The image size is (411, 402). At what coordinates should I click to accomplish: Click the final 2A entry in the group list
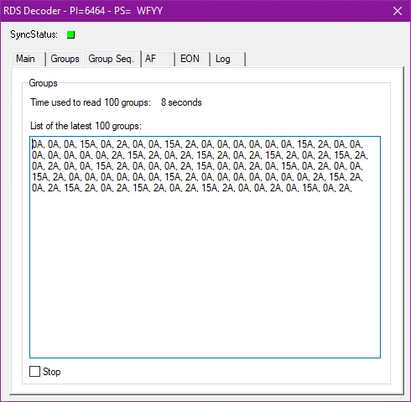click(345, 188)
